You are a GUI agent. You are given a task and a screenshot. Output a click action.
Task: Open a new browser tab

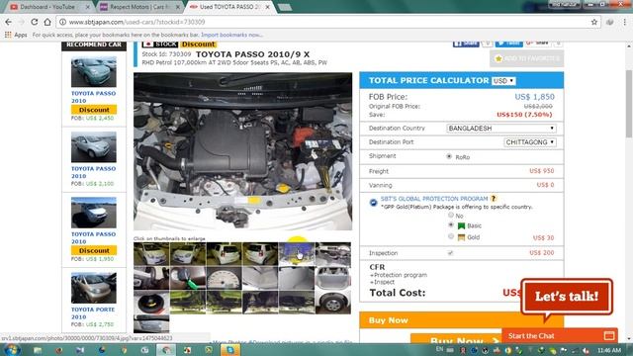coord(285,7)
